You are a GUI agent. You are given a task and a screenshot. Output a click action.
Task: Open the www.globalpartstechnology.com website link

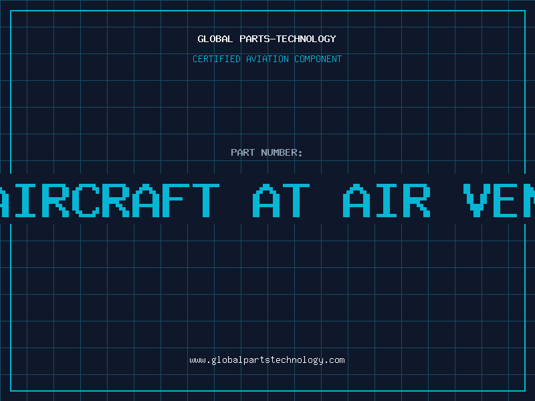click(267, 360)
